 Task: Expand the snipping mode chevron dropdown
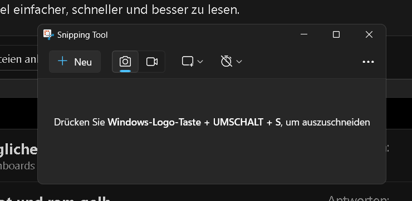(x=200, y=62)
